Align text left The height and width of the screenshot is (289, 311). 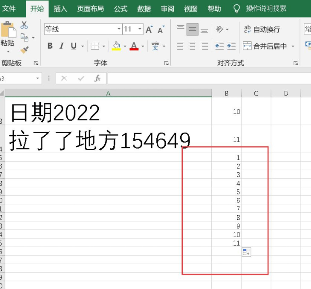pos(181,46)
